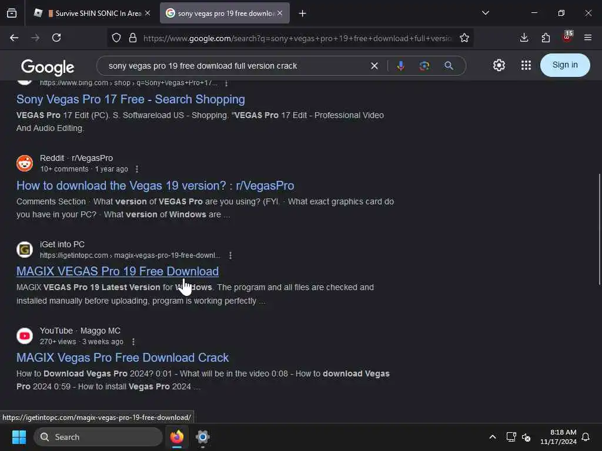Select the sony vegas pro 19 tab
This screenshot has height=451, width=602.
point(225,14)
